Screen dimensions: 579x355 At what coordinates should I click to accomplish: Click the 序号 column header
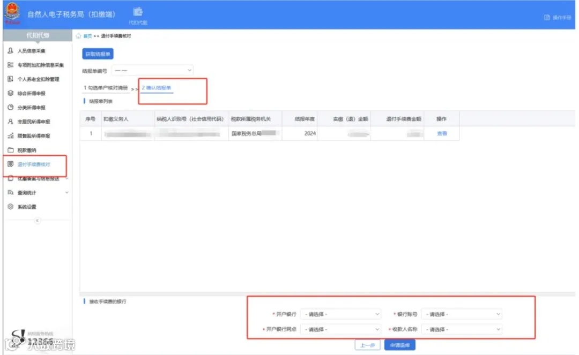pos(91,119)
